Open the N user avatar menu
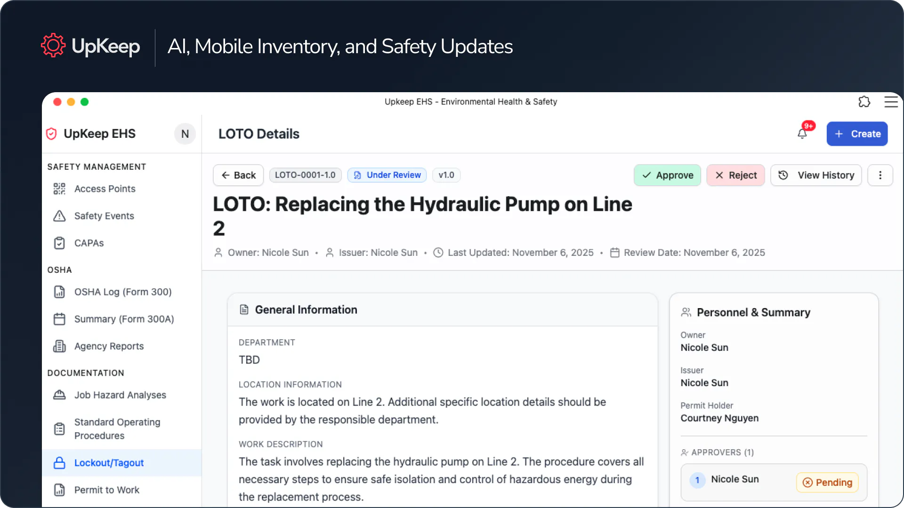This screenshot has width=904, height=508. click(185, 134)
